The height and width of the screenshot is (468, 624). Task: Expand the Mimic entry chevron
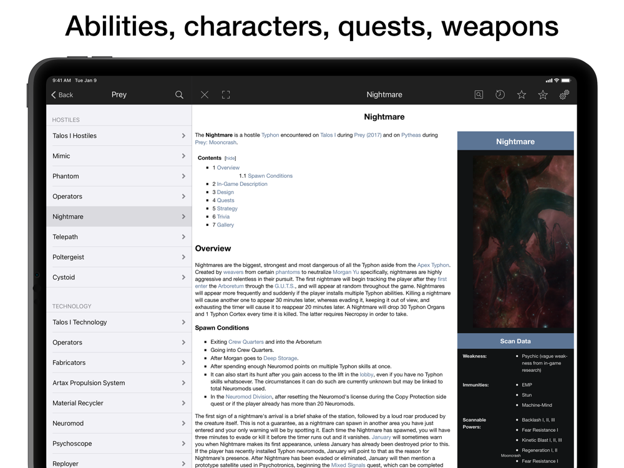coord(183,156)
